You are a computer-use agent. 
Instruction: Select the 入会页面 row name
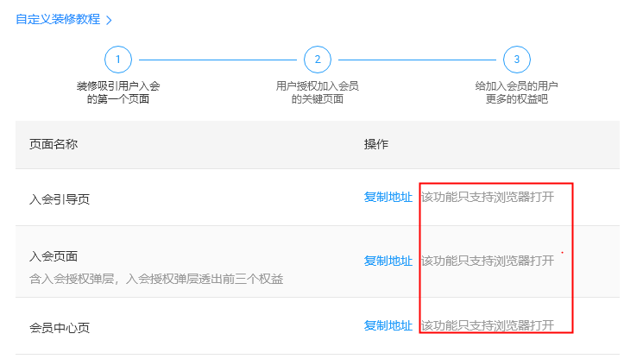click(54, 256)
